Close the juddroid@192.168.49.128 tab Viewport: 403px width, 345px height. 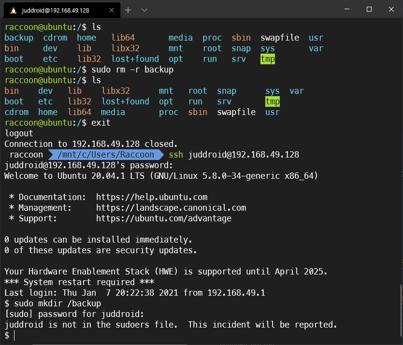pyautogui.click(x=112, y=10)
